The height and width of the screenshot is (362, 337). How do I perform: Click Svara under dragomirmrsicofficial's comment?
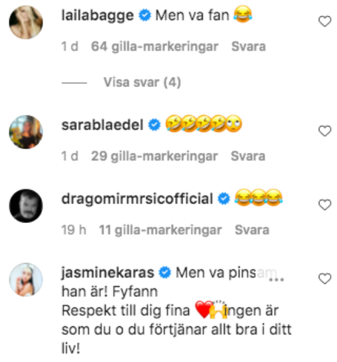[x=252, y=230]
